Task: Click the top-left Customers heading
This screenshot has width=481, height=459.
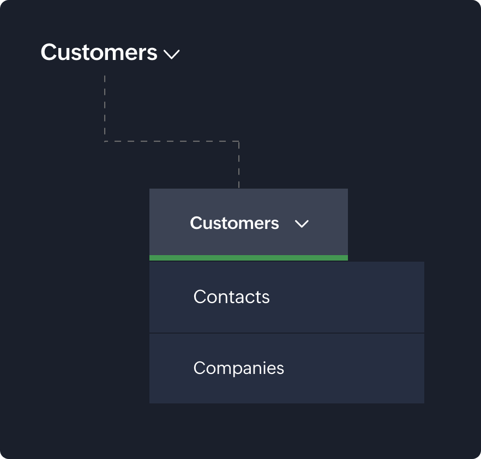Action: [98, 53]
